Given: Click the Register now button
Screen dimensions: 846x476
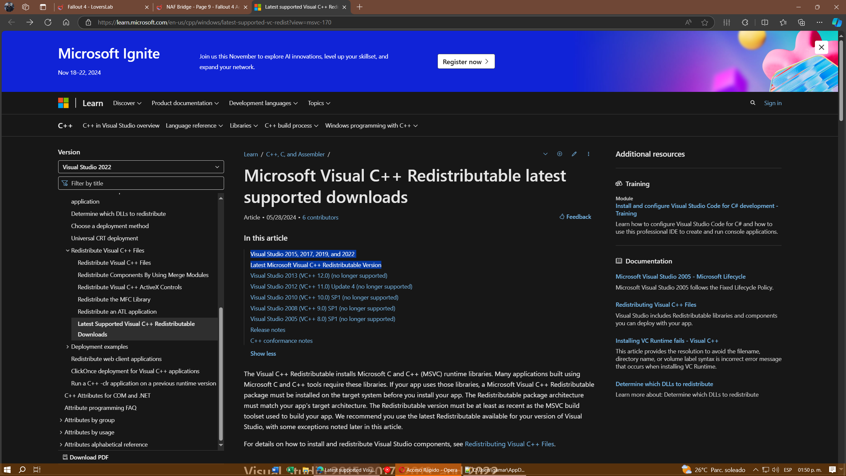Looking at the screenshot, I should (466, 61).
